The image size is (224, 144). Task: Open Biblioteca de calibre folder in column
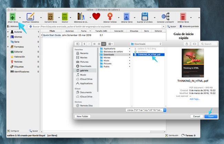tap(115, 52)
